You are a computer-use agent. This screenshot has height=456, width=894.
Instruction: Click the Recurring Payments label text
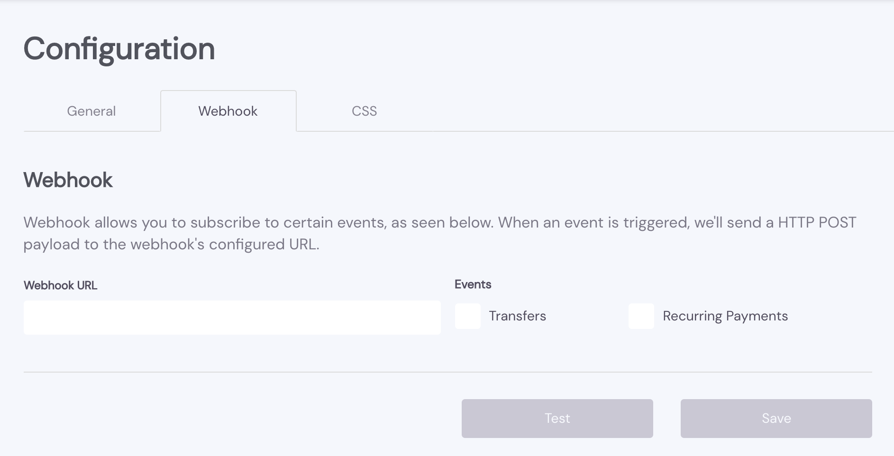pyautogui.click(x=725, y=316)
